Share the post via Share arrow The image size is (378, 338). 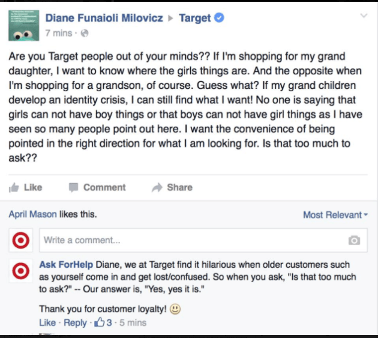172,187
